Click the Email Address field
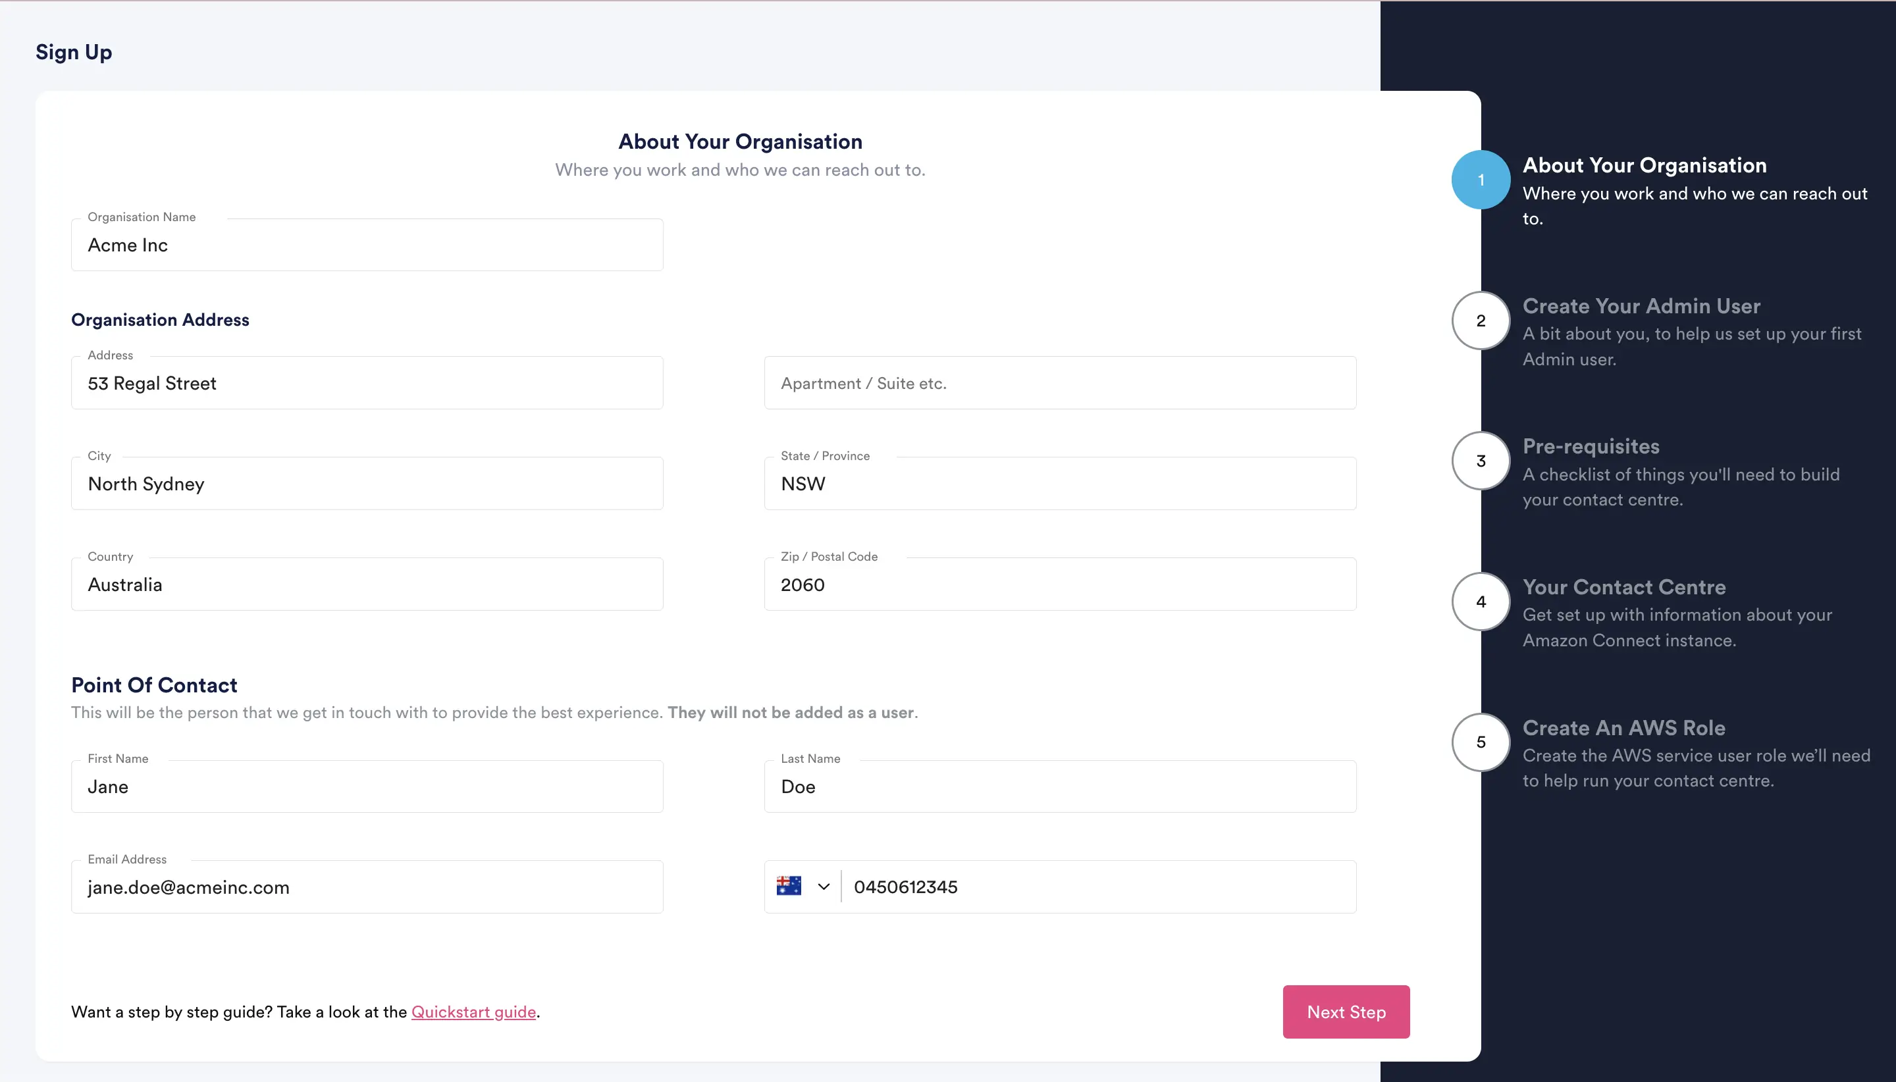 pos(367,887)
